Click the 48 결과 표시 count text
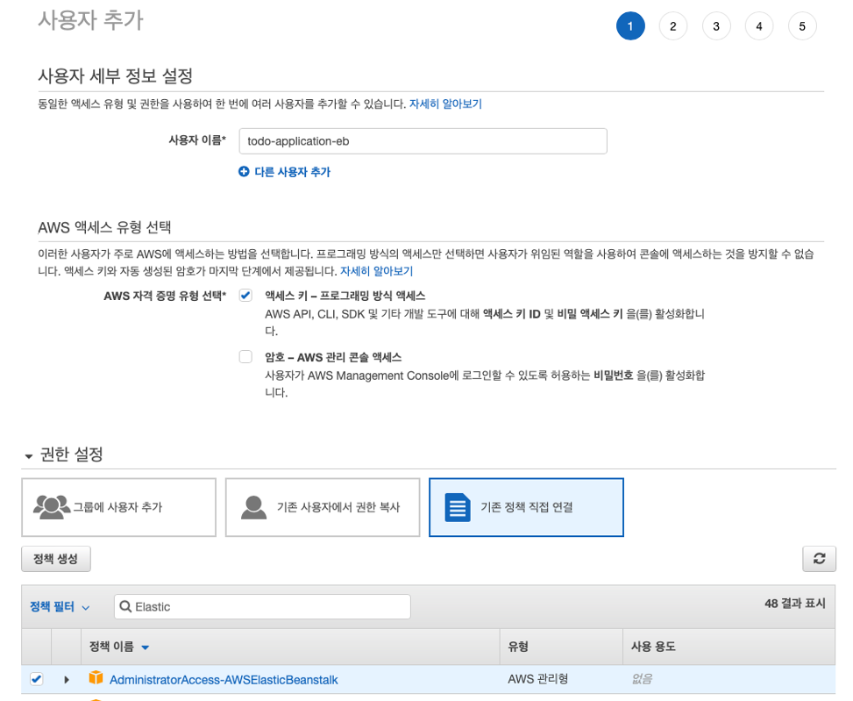This screenshot has width=853, height=701. 795,603
